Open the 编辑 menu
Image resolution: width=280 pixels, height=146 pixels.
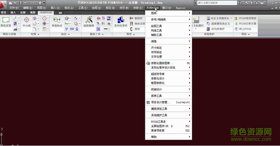[28, 8]
